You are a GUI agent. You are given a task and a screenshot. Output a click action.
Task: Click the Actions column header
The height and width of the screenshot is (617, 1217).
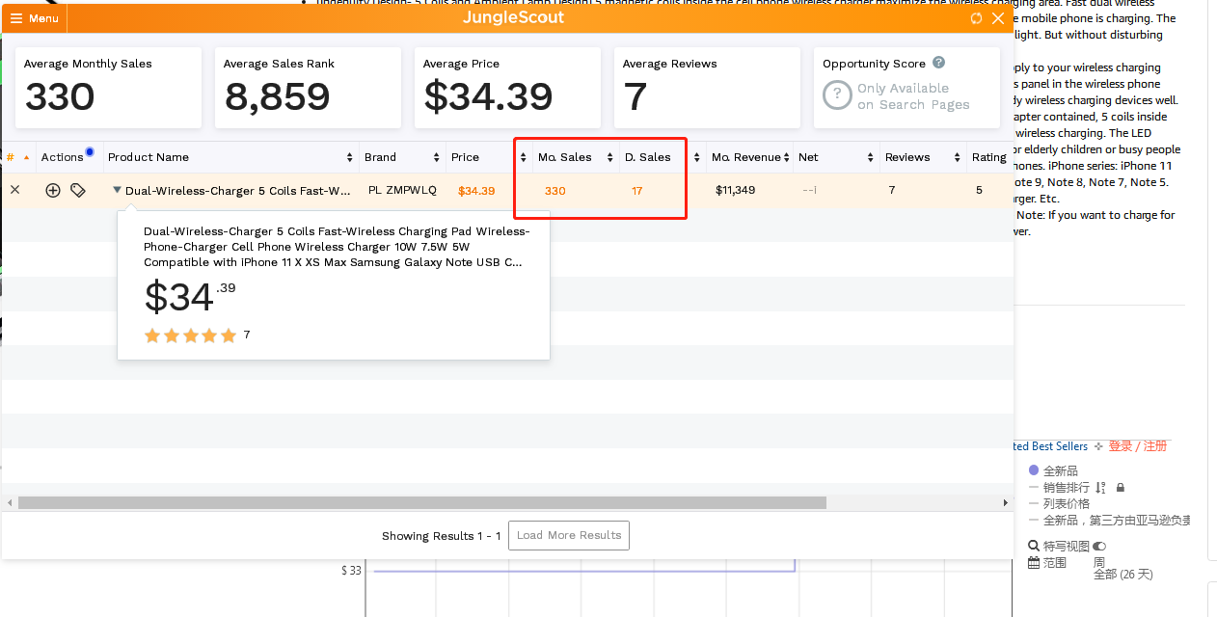(x=62, y=157)
